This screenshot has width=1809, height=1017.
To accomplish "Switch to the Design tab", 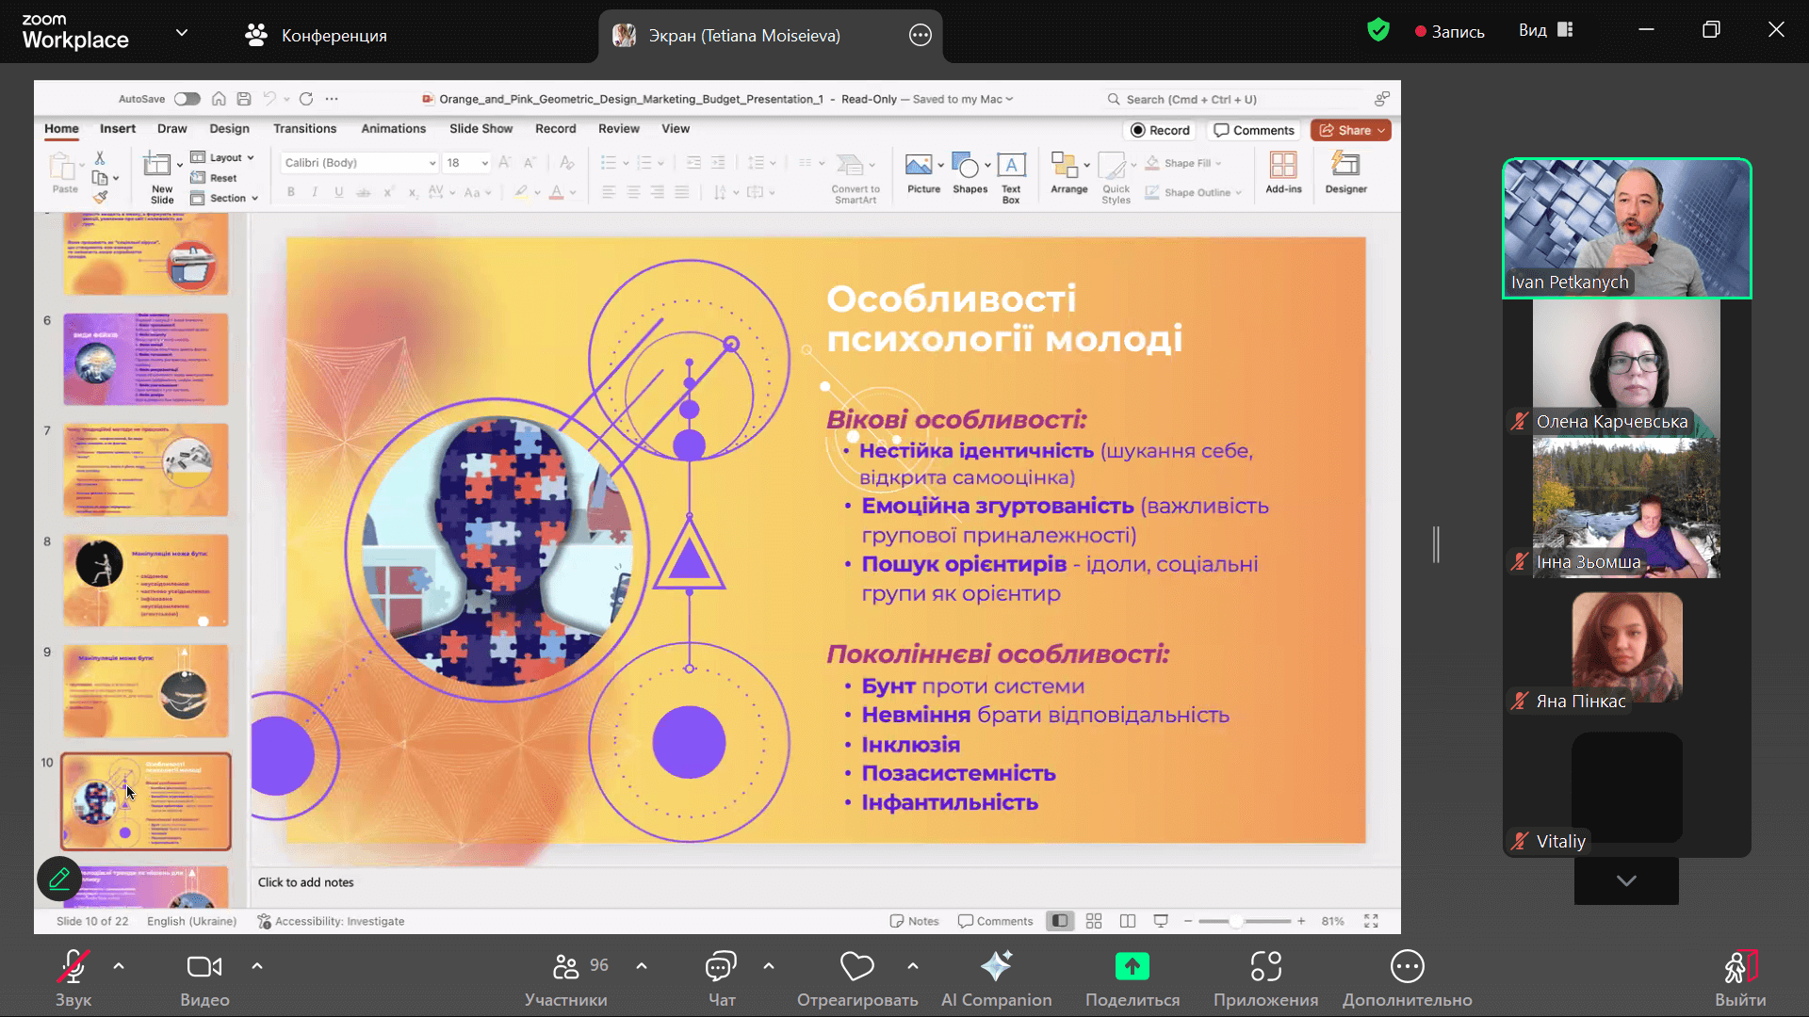I will (x=230, y=129).
